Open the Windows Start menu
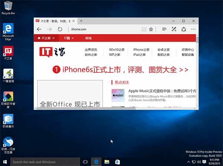 [5, 162]
